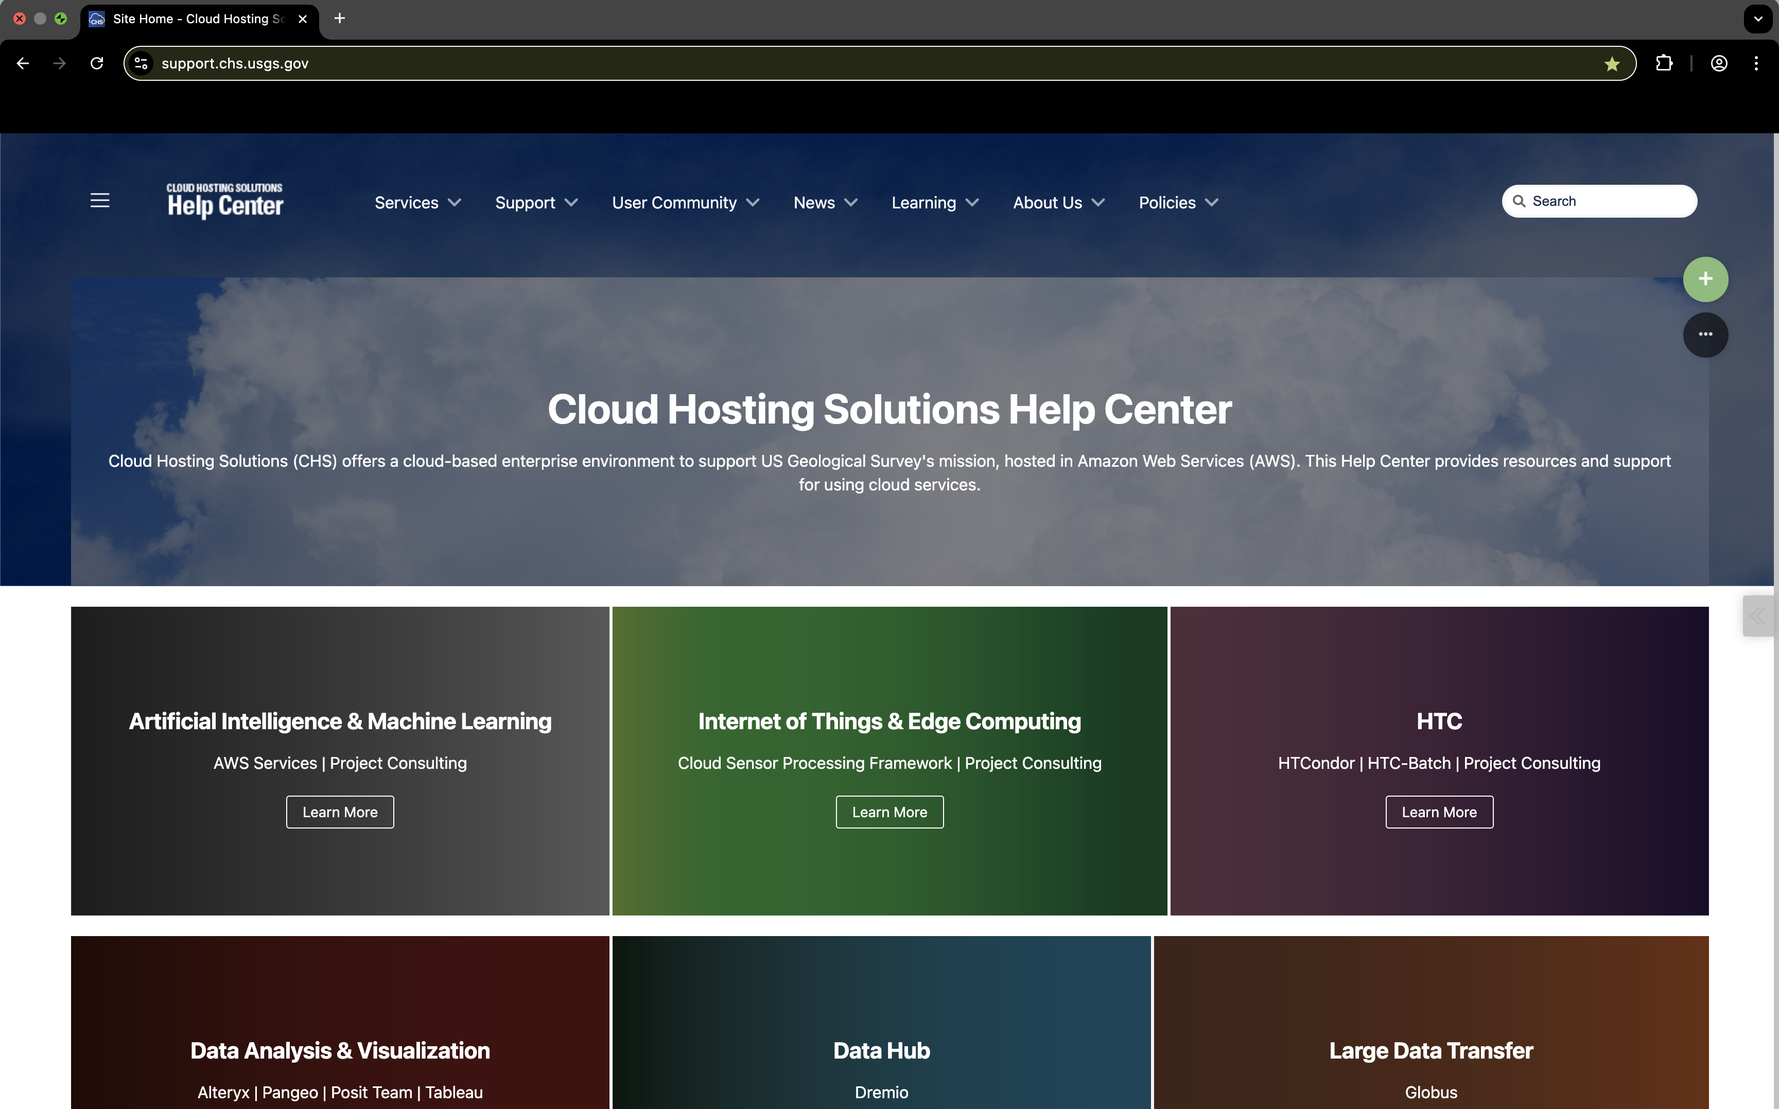Viewport: 1779px width, 1109px height.
Task: Learn More about Artificial Intelligence & Machine Learning
Action: pyautogui.click(x=340, y=812)
